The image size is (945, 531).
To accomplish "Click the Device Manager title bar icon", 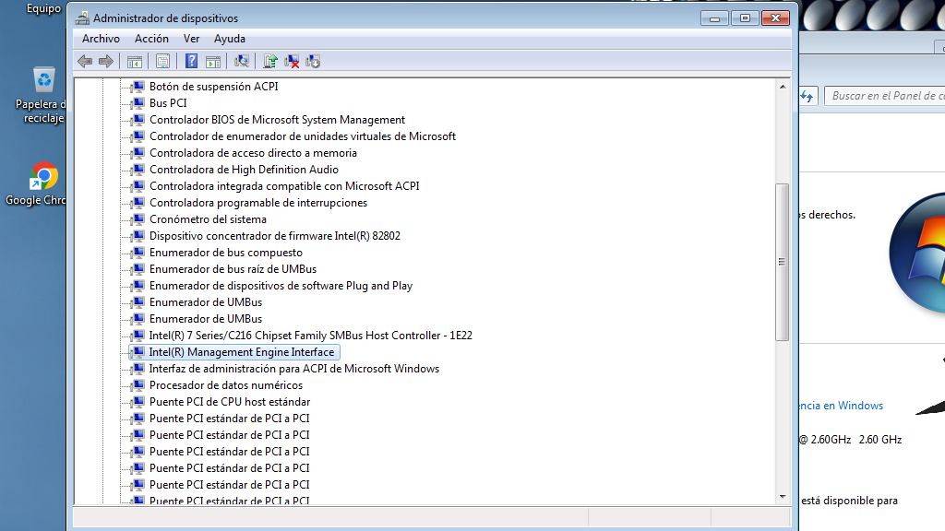I will pyautogui.click(x=82, y=18).
